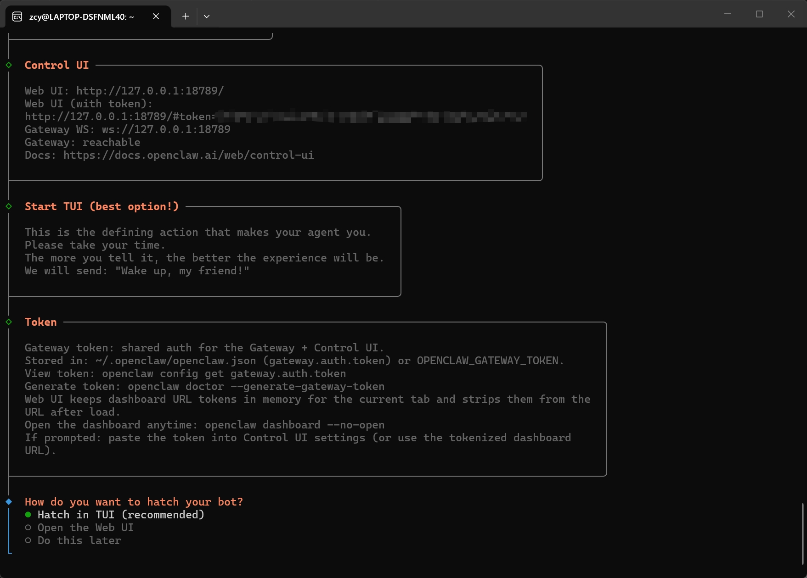This screenshot has width=807, height=578.
Task: Click the OPENCLAW_GATEWAY_TOKEN variable name
Action: click(x=488, y=361)
